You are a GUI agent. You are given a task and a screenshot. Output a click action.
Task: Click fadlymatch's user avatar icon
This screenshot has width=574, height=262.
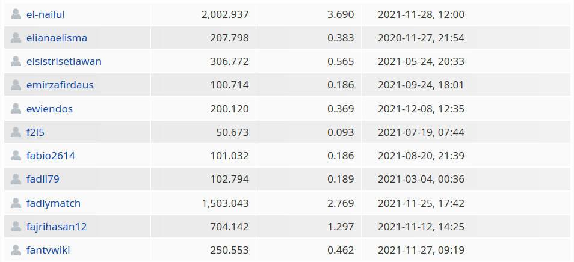(16, 203)
